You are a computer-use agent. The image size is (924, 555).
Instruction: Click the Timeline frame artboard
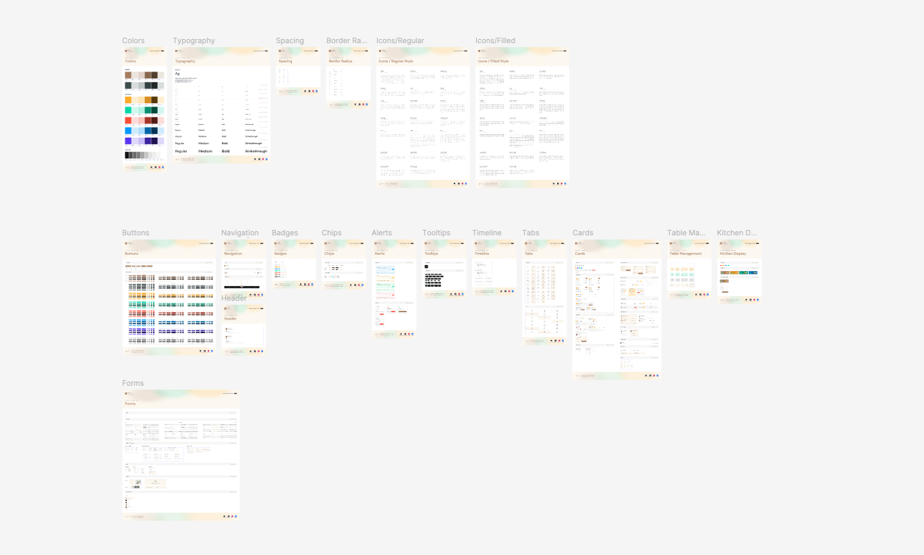point(494,268)
